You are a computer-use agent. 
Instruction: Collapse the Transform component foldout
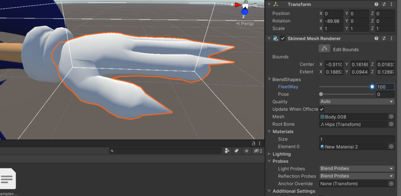pos(269,4)
